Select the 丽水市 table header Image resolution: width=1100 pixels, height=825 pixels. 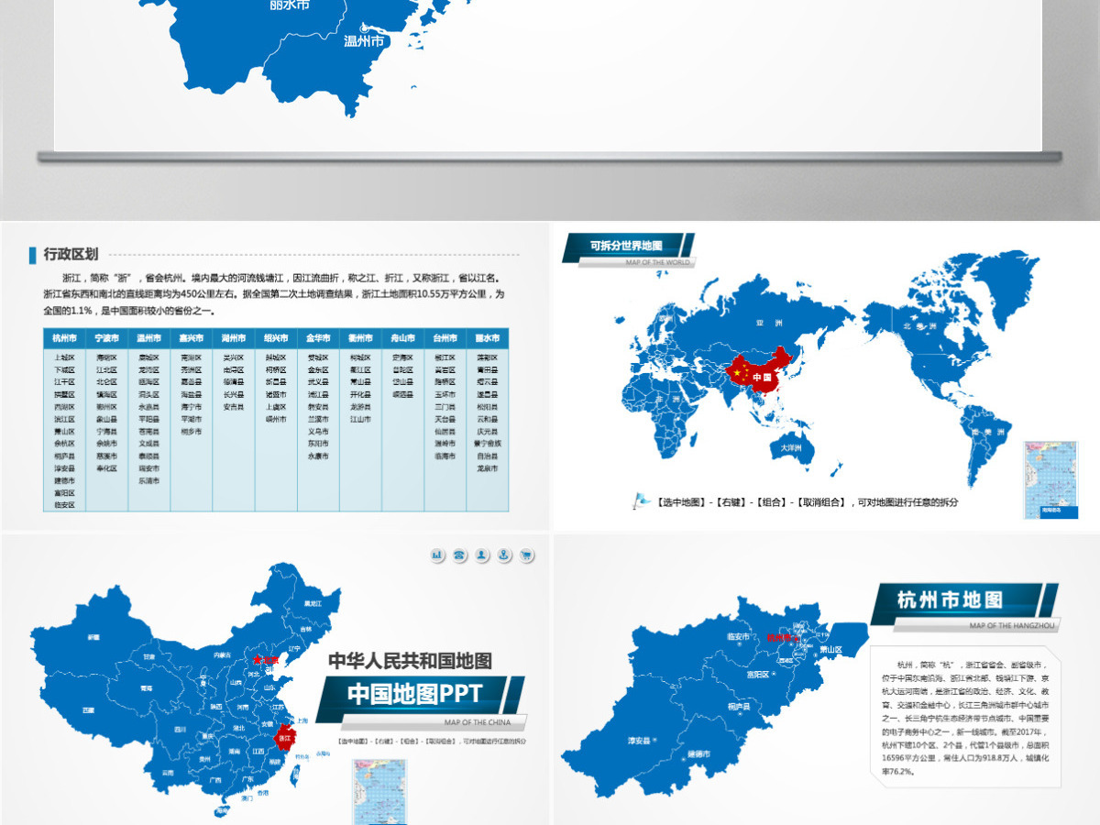[x=488, y=337]
